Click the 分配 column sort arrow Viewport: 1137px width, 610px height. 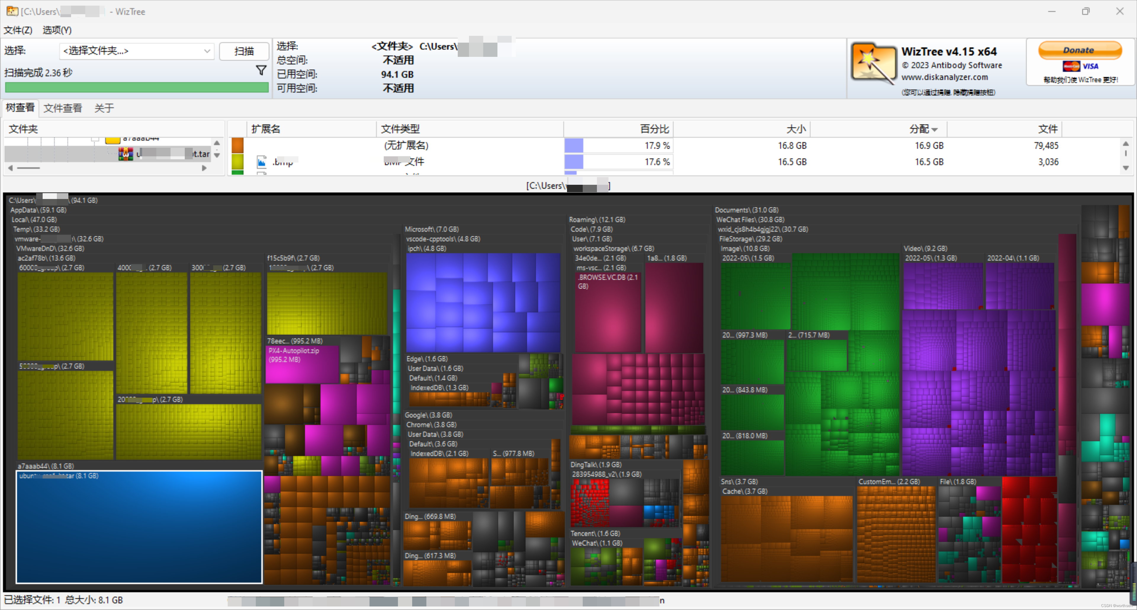[935, 129]
